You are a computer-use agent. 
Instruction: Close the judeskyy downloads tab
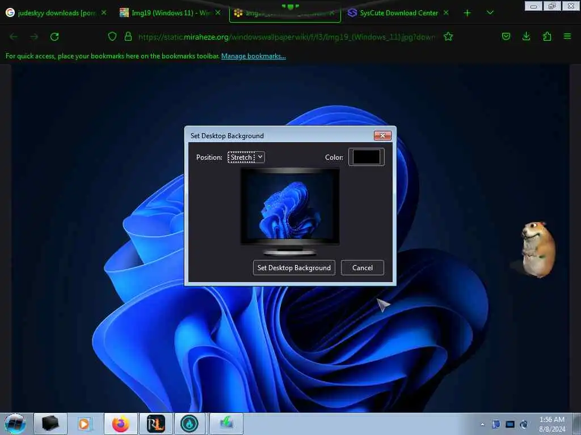pos(104,13)
